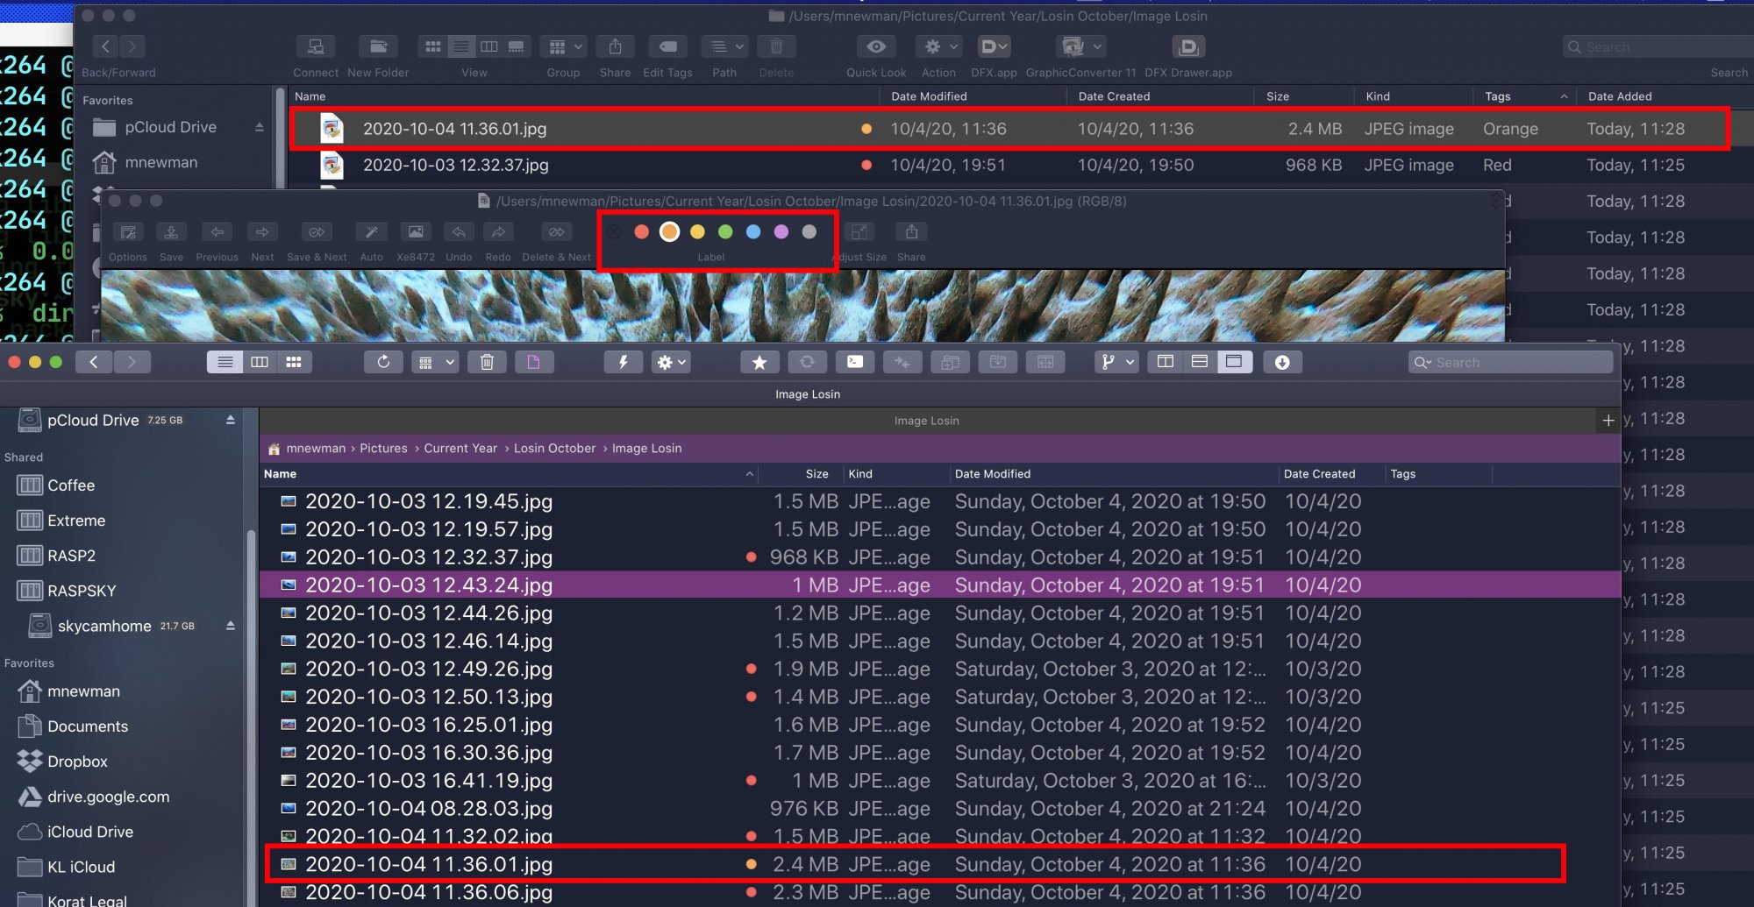This screenshot has height=907, width=1754.
Task: Enable vertical dual-pane layout in lower toolbar
Action: pyautogui.click(x=1166, y=362)
